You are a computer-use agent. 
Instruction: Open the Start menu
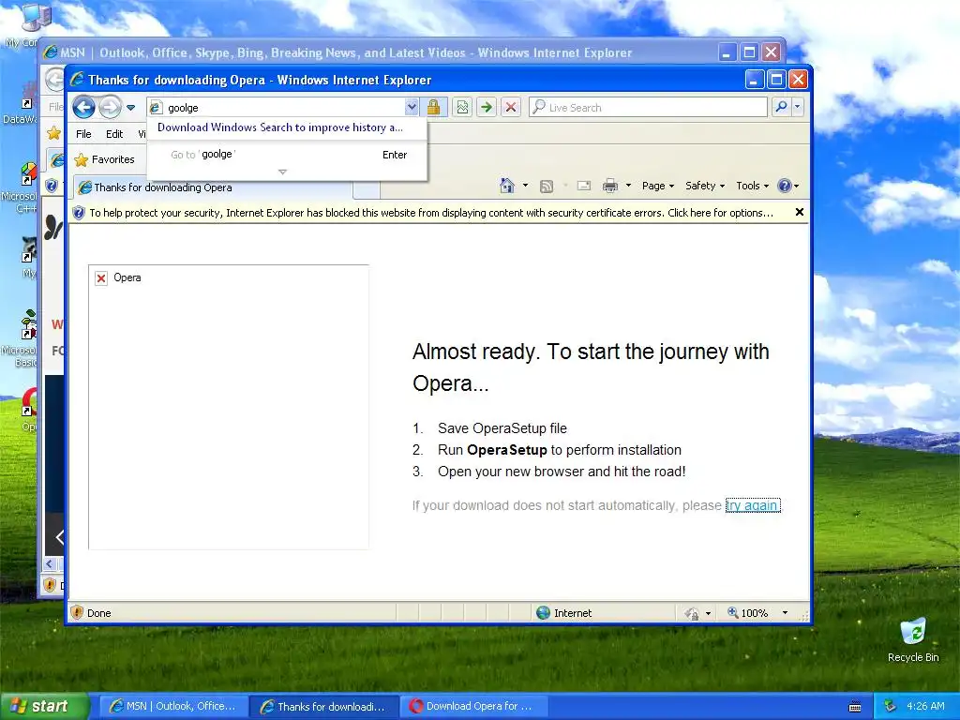pos(43,706)
